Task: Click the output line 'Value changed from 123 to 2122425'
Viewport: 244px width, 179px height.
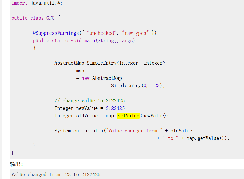Action: (x=56, y=174)
